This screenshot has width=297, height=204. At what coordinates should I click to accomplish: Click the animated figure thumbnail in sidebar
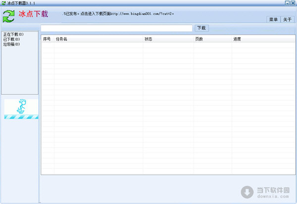pos(21,107)
